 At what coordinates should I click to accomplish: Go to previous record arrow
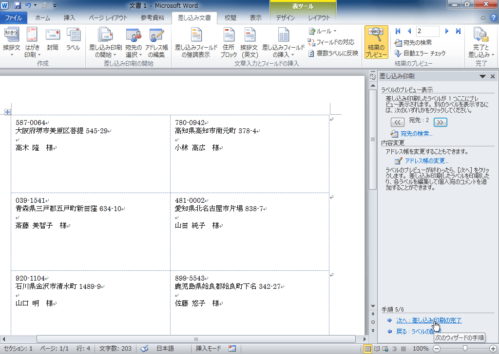point(409,31)
